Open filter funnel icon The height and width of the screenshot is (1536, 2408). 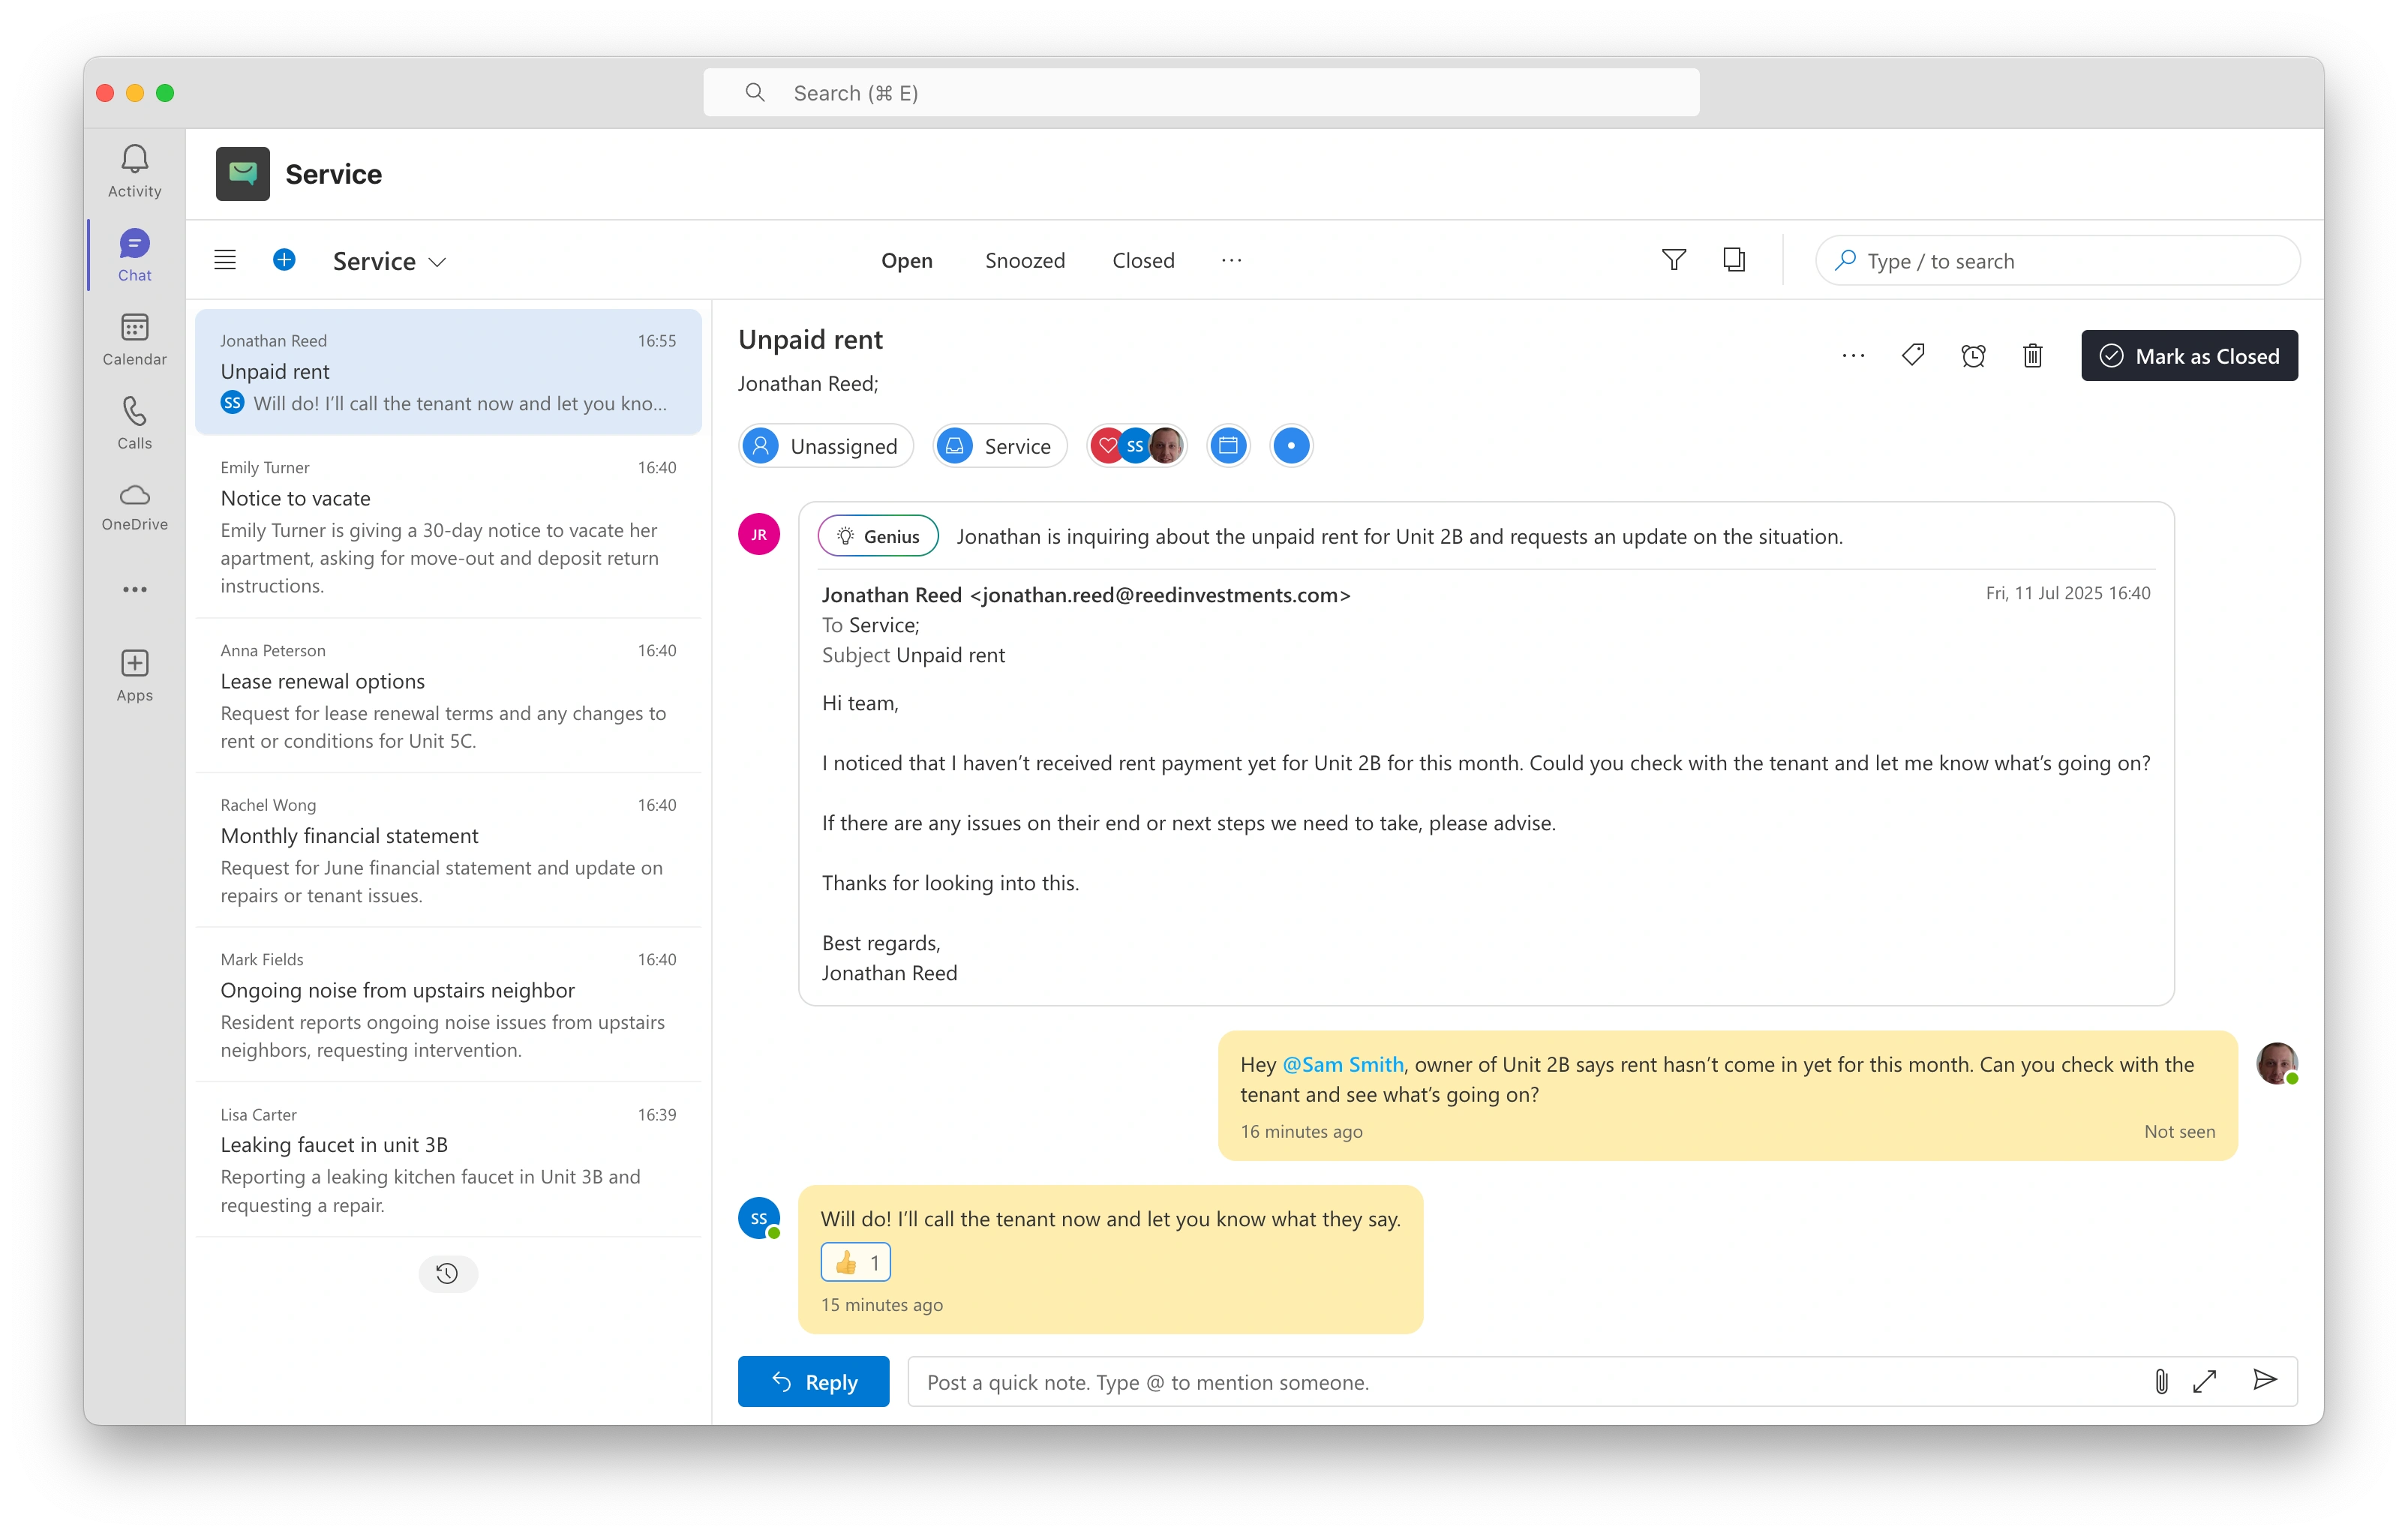[1674, 260]
